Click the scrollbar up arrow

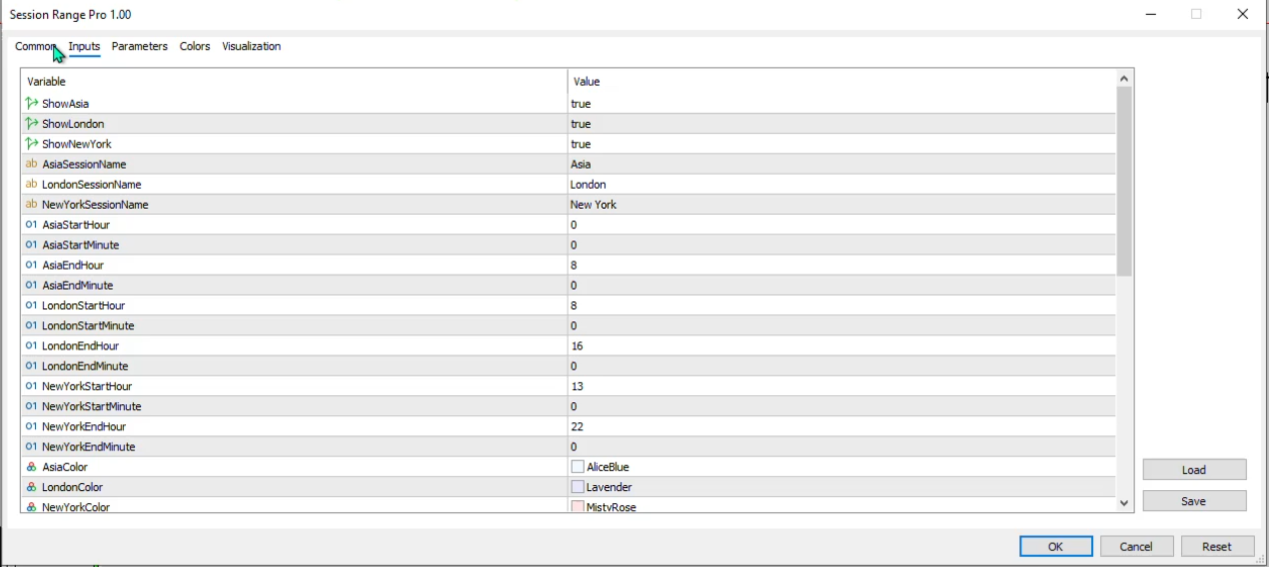[1124, 78]
